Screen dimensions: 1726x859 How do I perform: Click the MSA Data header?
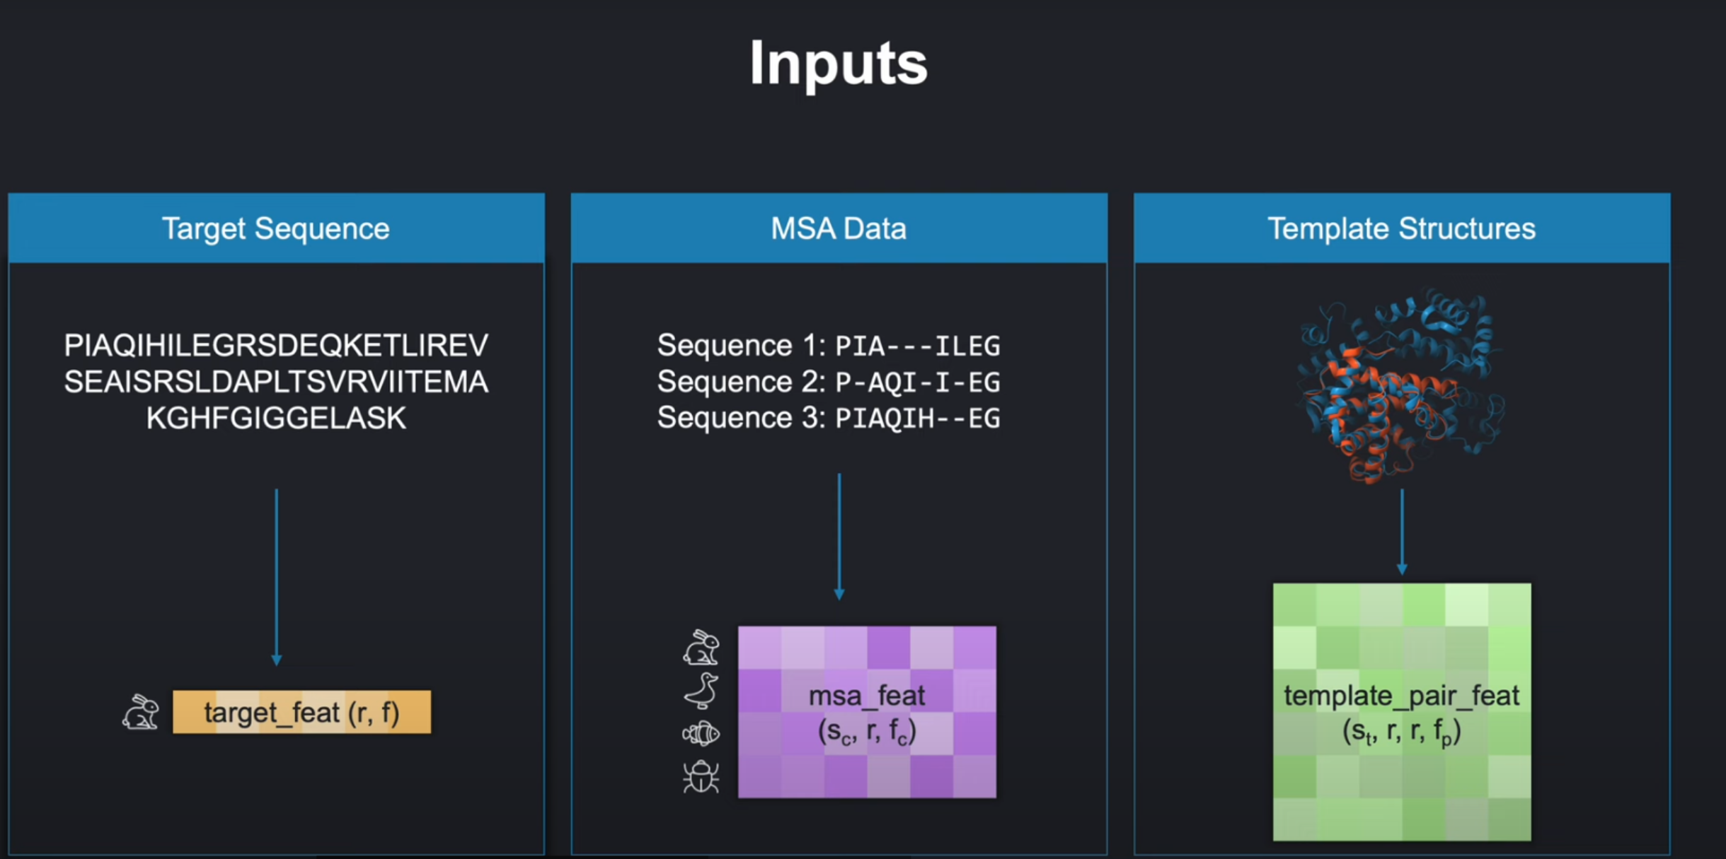839,228
